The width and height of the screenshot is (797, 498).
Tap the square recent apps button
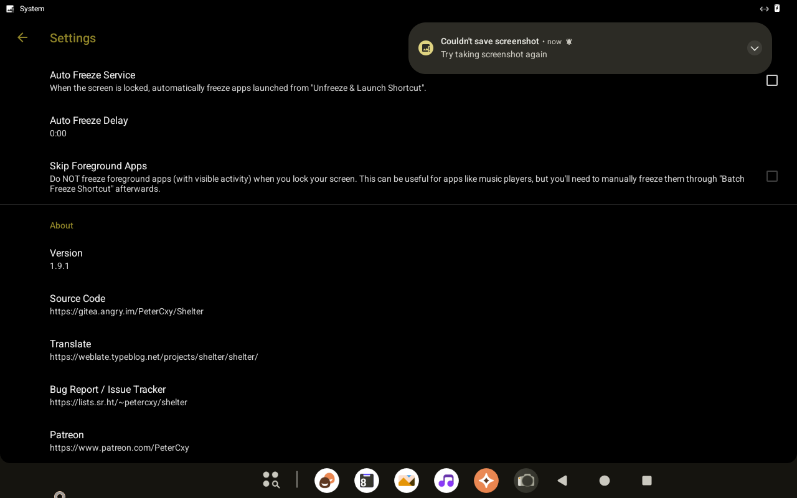point(647,481)
